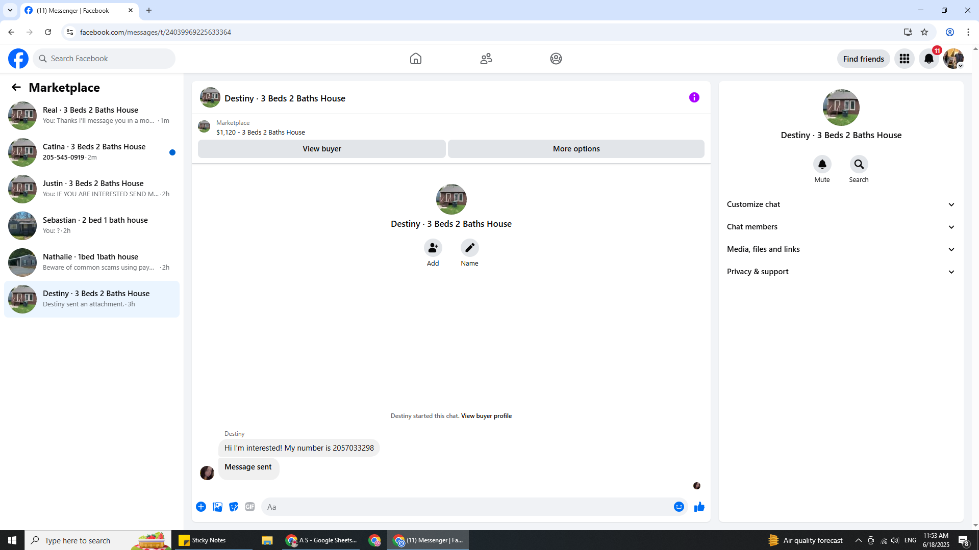Expand the Chat members section
This screenshot has width=979, height=550.
[x=841, y=227]
